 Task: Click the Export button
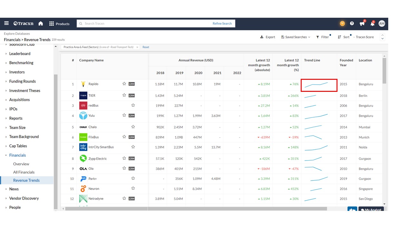click(x=268, y=37)
